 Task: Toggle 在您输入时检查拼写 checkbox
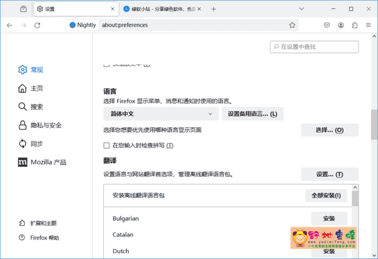click(106, 145)
